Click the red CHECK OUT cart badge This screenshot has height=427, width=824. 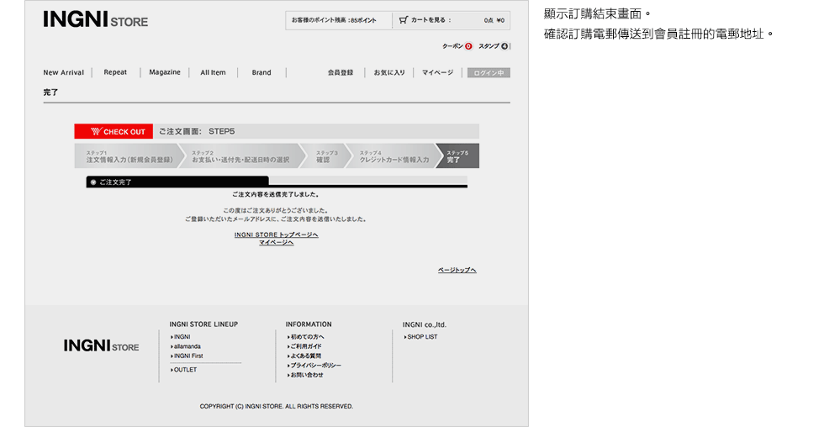coord(112,131)
